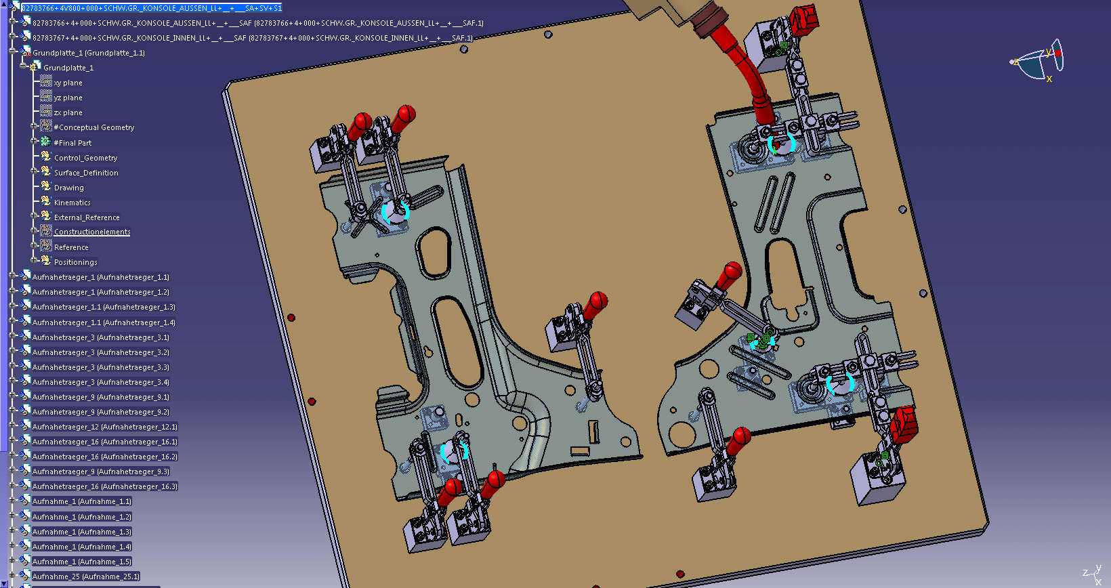
Task: Select Aufnahmetraeger_1.1 (Aufnahmetraeger_1.3) label
Action: 104,307
